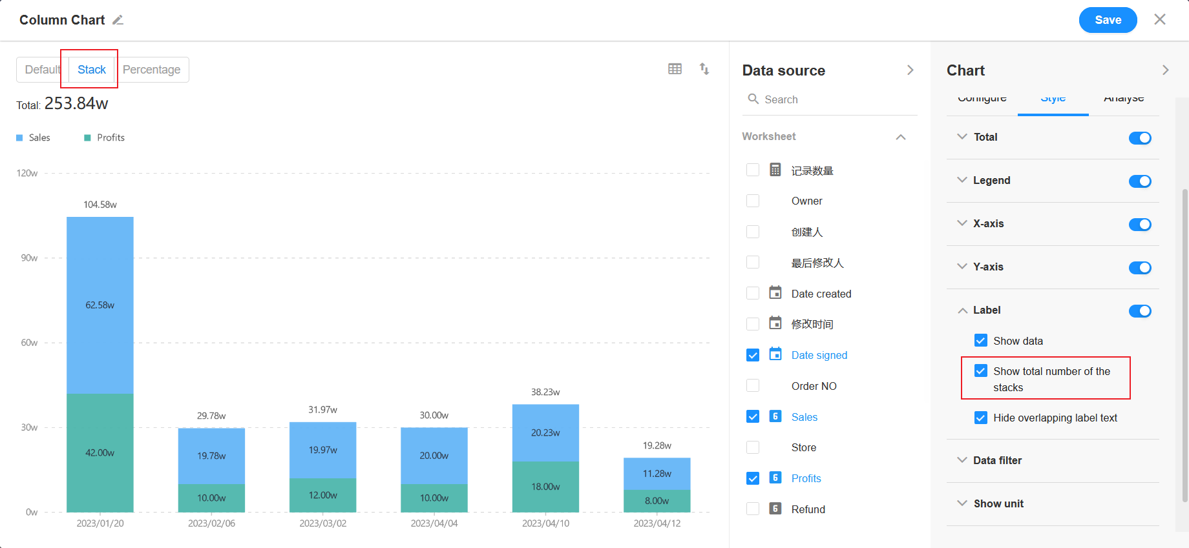Click the calculator icon beside 记录数量
This screenshot has height=548, width=1189.
775,170
